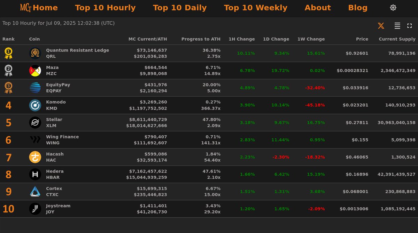This screenshot has height=233, width=418.
Task: Go to the Home page
Action: click(x=45, y=8)
